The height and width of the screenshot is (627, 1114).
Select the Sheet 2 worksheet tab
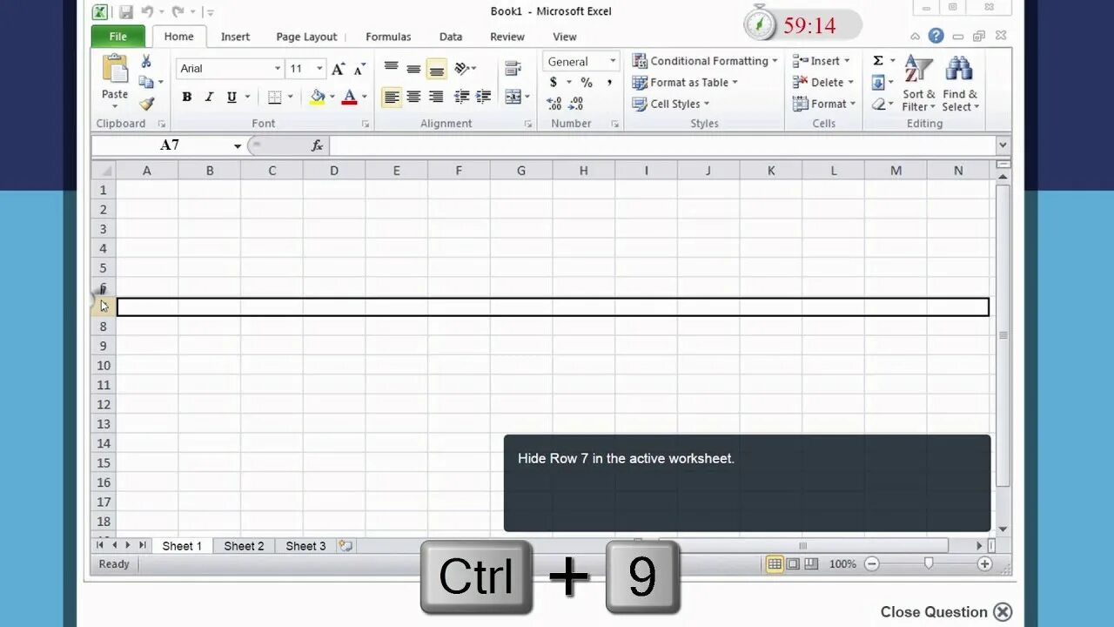pos(244,546)
